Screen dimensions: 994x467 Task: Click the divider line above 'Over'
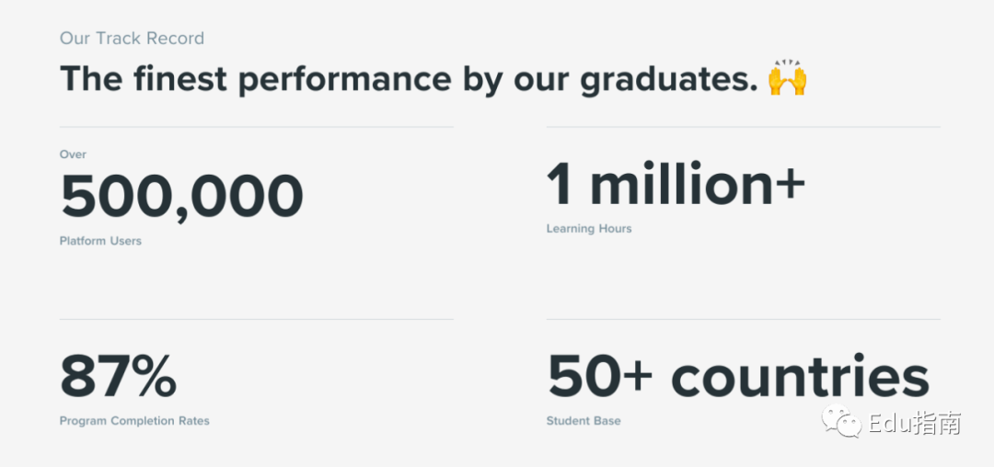coord(257,127)
